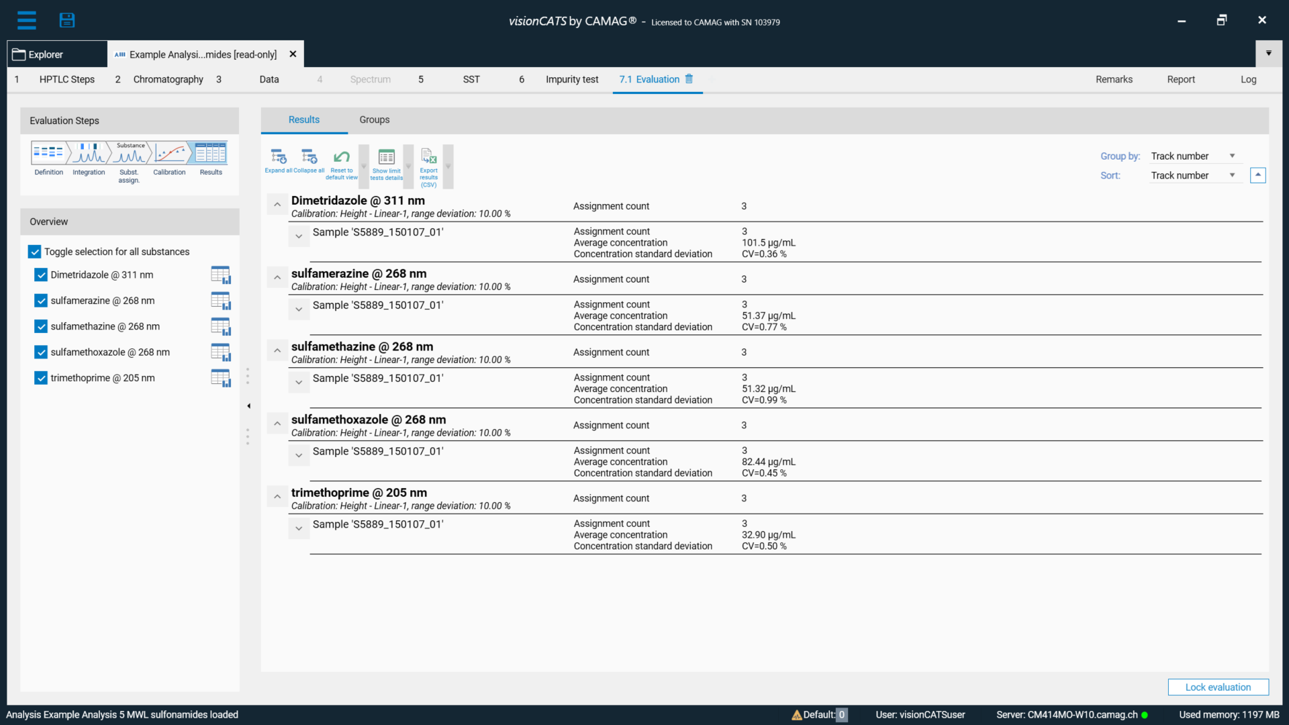The image size is (1289, 725).
Task: Open the hamburger menu
Action: (27, 20)
